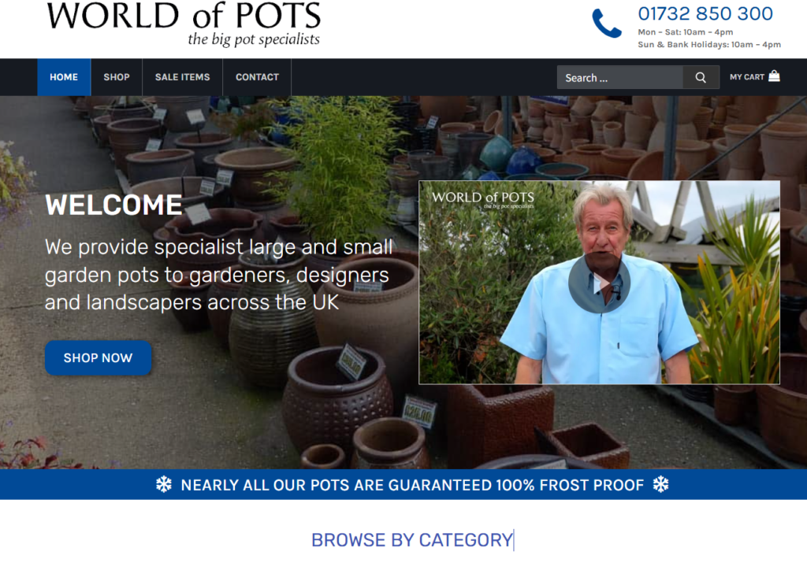This screenshot has width=807, height=570.
Task: Click the left snowflake icon in banner
Action: 164,484
